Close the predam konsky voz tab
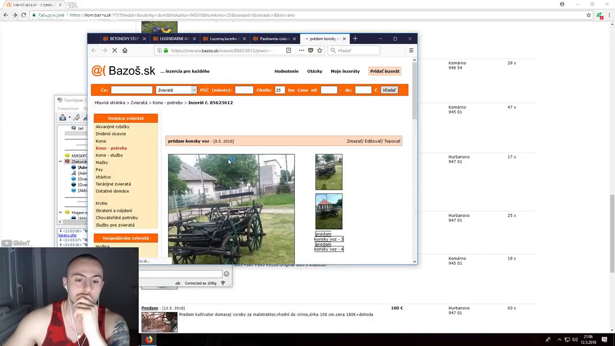615x346 pixels. [344, 39]
